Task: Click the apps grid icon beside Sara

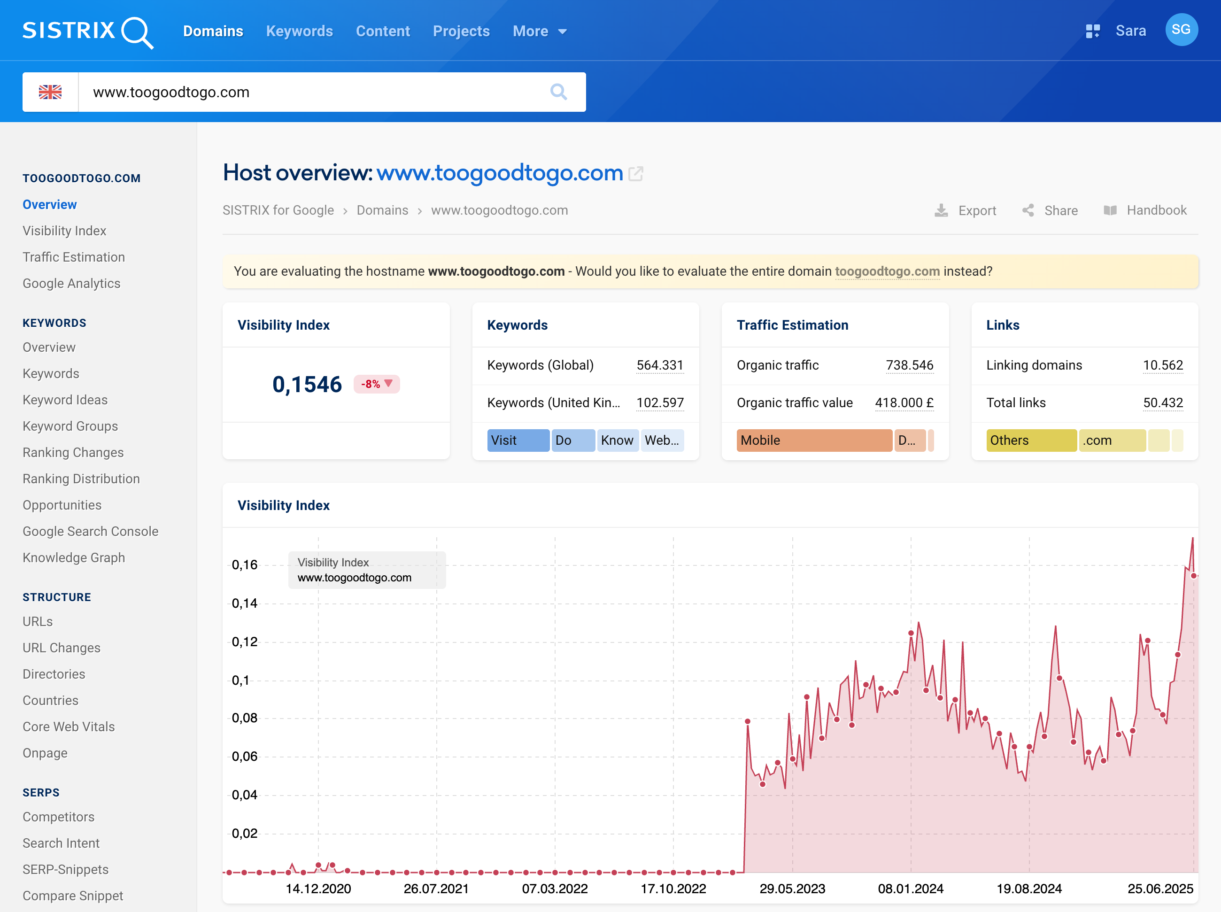Action: 1092,31
